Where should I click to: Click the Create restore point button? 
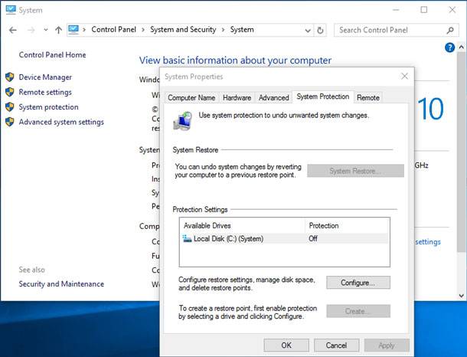(x=358, y=311)
